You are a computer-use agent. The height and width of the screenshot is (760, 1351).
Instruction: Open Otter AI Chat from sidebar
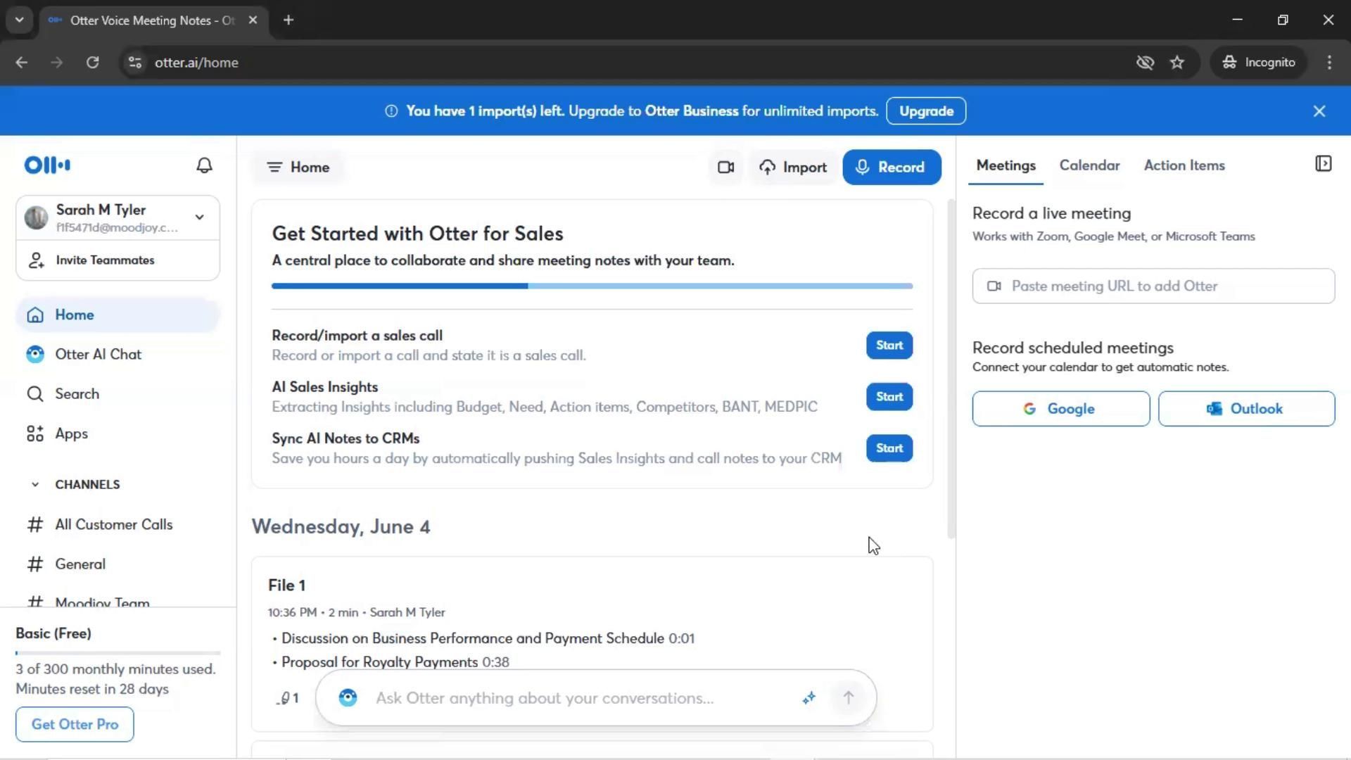(x=98, y=355)
